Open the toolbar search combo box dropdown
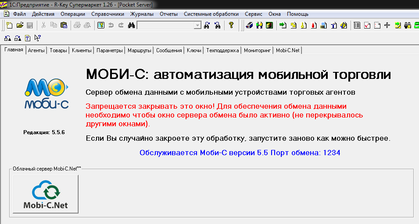The height and width of the screenshot is (224, 419). point(197,25)
